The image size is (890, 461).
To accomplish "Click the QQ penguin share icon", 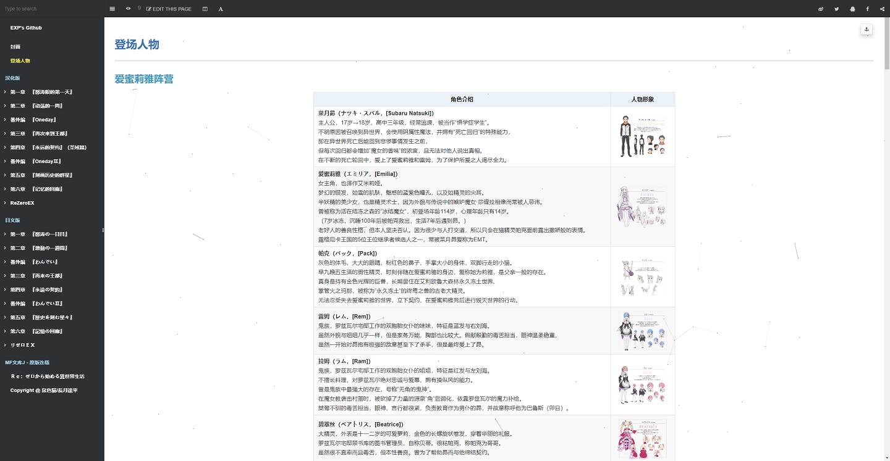I will pyautogui.click(x=852, y=9).
